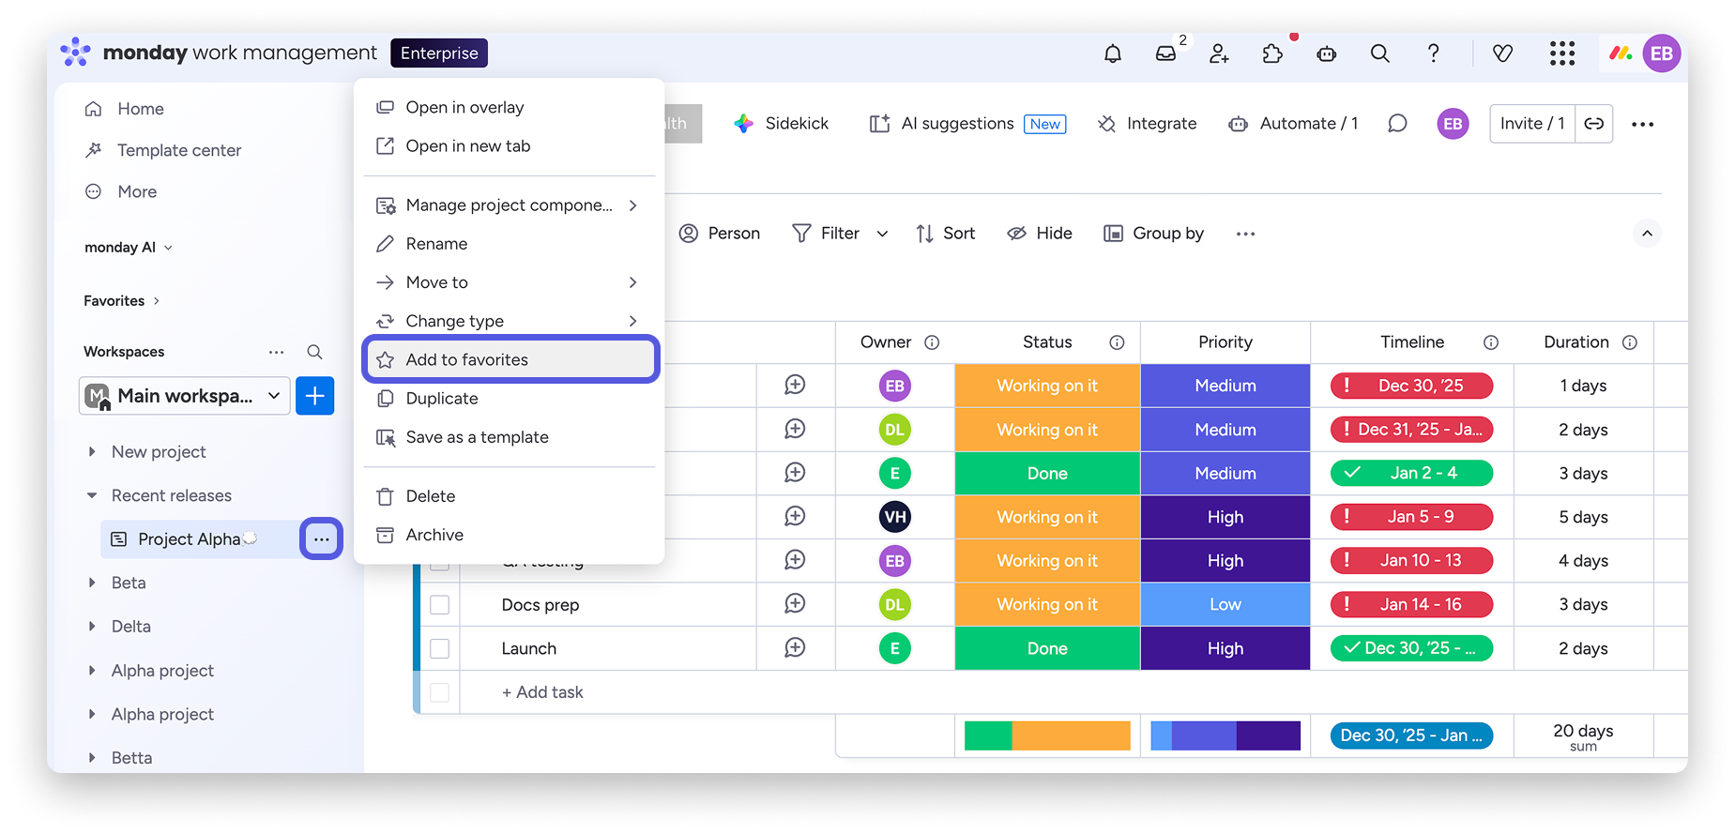Open Template center

(x=162, y=150)
